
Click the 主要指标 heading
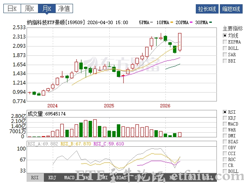(232, 28)
